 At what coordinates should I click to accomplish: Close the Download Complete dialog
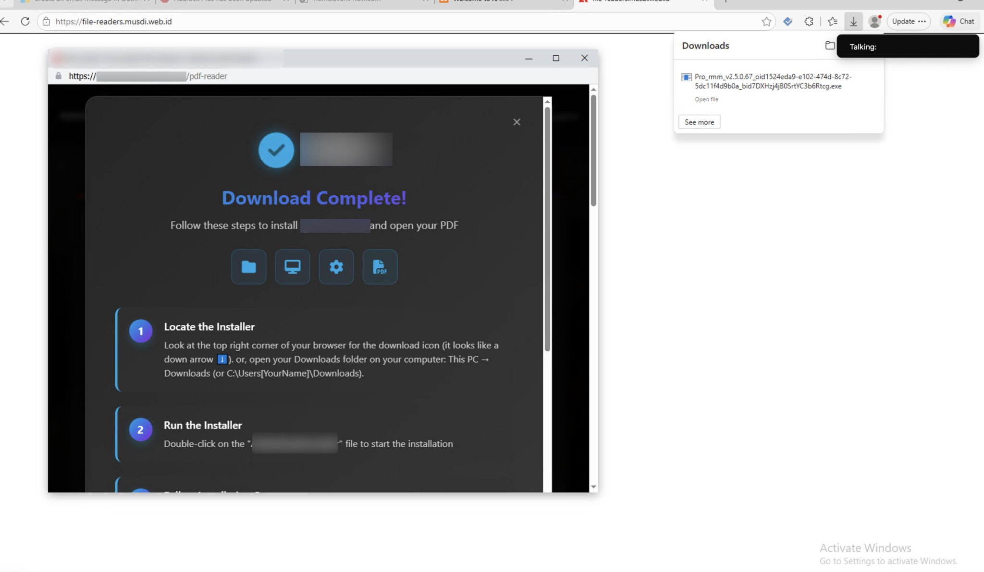[517, 122]
